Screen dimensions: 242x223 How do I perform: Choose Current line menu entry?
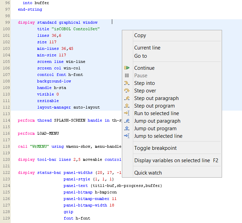click(147, 48)
